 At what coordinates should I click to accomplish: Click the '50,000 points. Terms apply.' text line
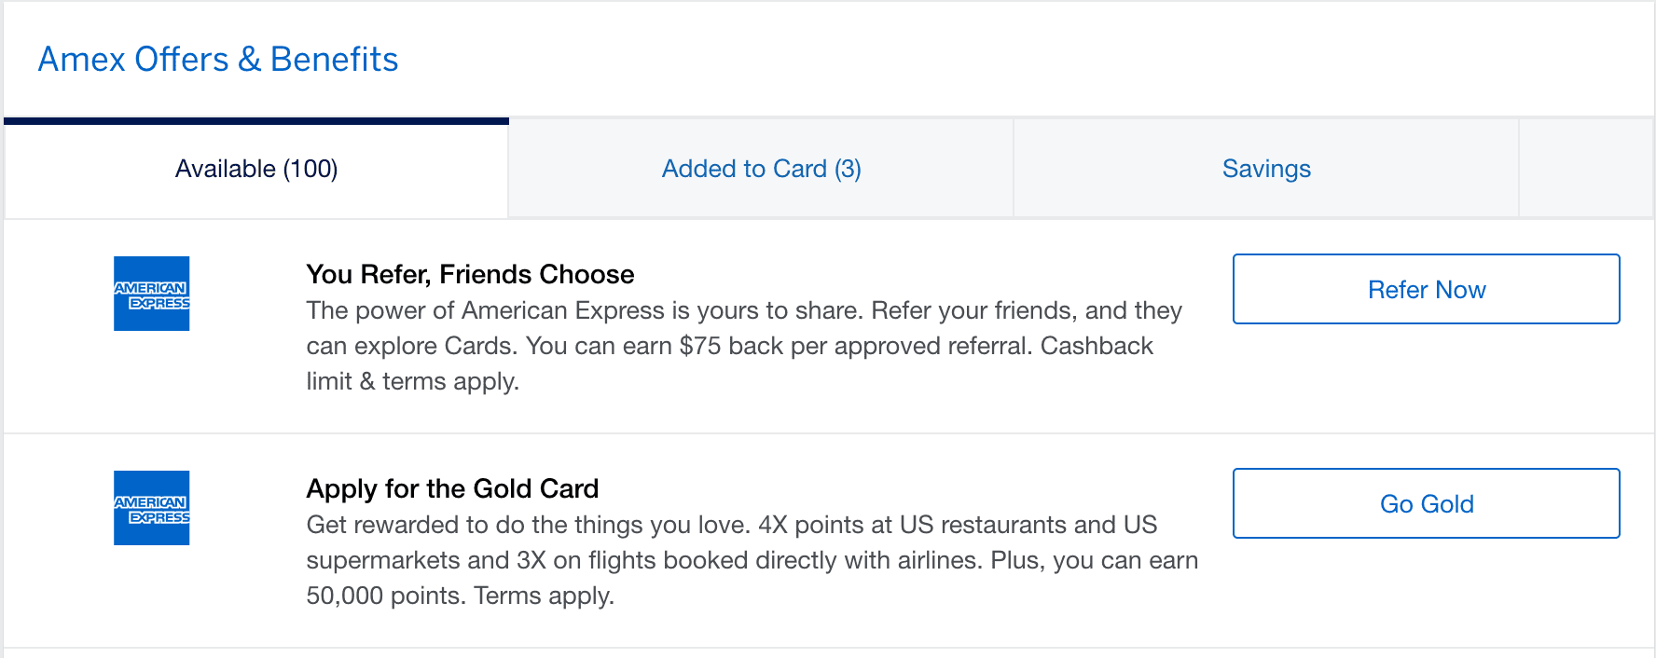coord(461,596)
